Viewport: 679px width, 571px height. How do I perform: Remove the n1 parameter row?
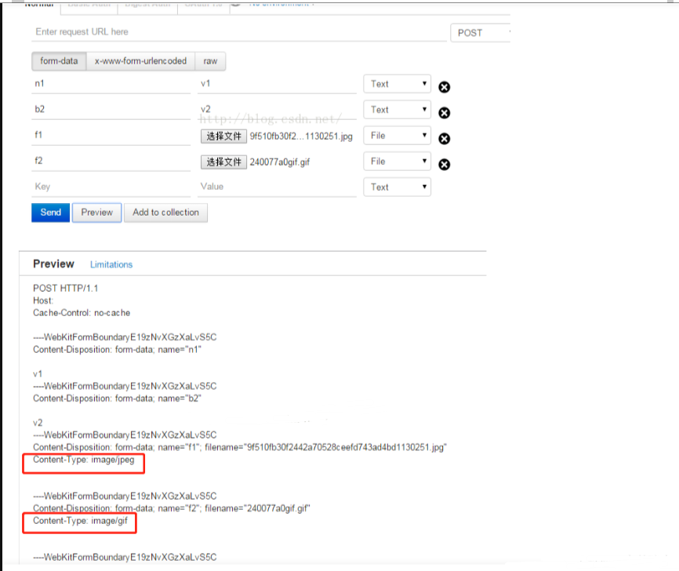pos(445,87)
